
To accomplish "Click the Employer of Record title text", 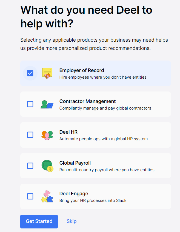I will point(82,70).
